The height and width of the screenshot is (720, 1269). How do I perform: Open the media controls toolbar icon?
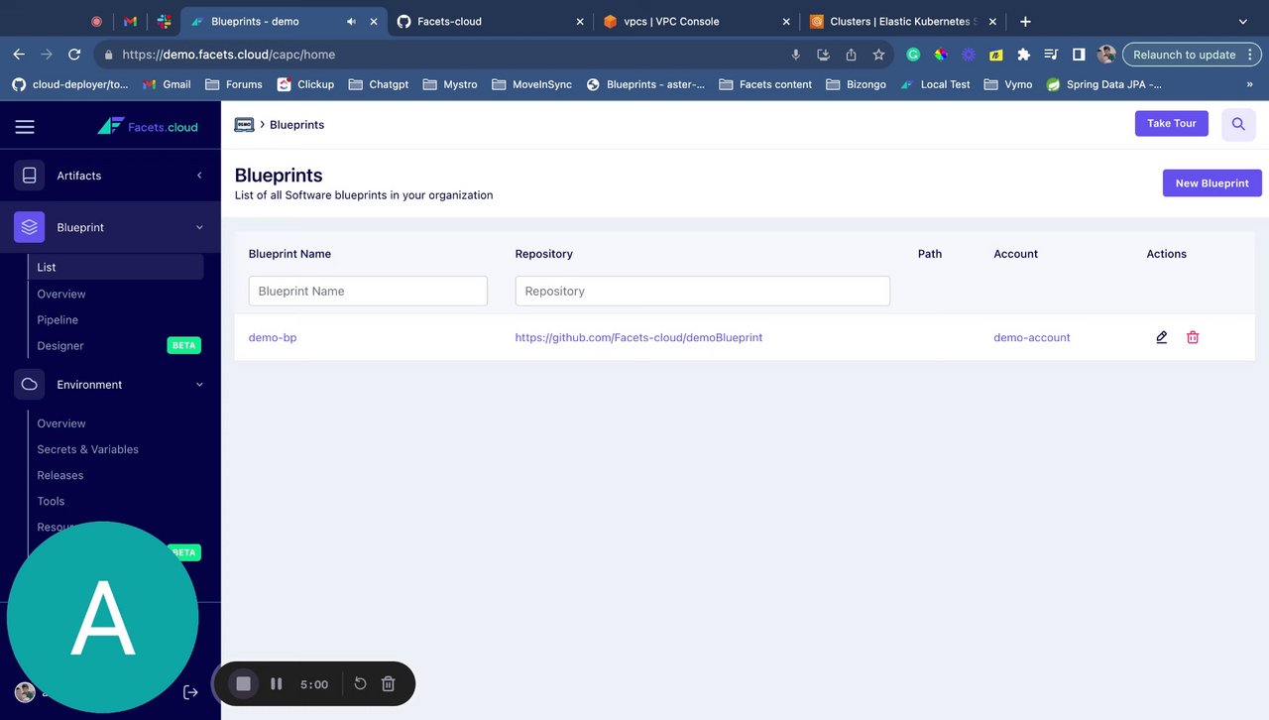(x=1051, y=55)
